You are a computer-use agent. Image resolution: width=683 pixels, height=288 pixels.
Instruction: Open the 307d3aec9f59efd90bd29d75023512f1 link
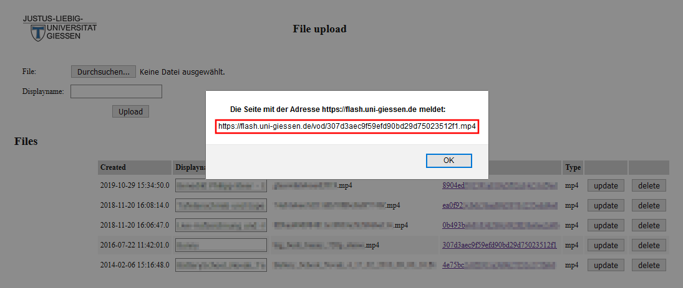[x=499, y=245]
